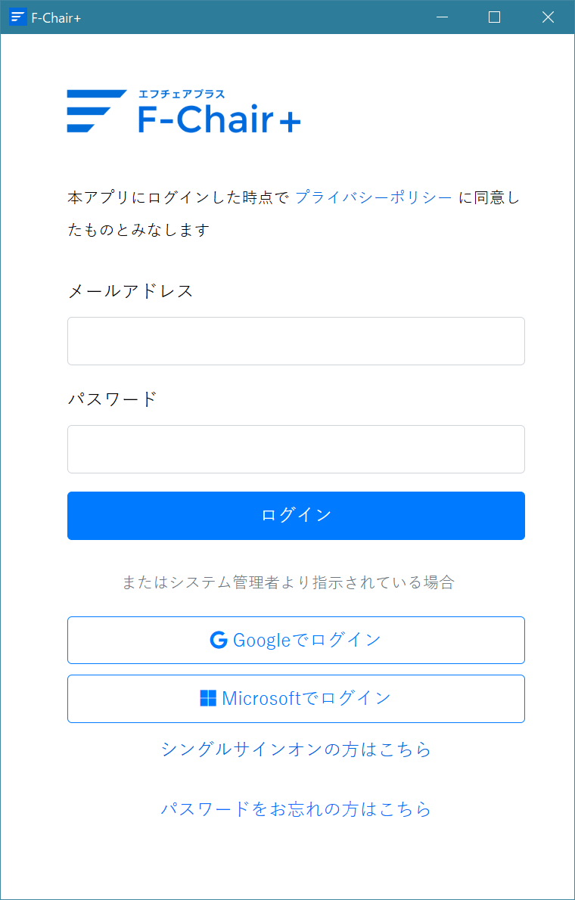Click the blue striped F-Chair+ logo mark
The image size is (575, 900).
coord(95,111)
